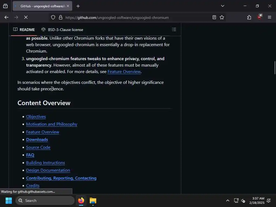
Task: Open README outline table of contents
Action: [x=174, y=29]
